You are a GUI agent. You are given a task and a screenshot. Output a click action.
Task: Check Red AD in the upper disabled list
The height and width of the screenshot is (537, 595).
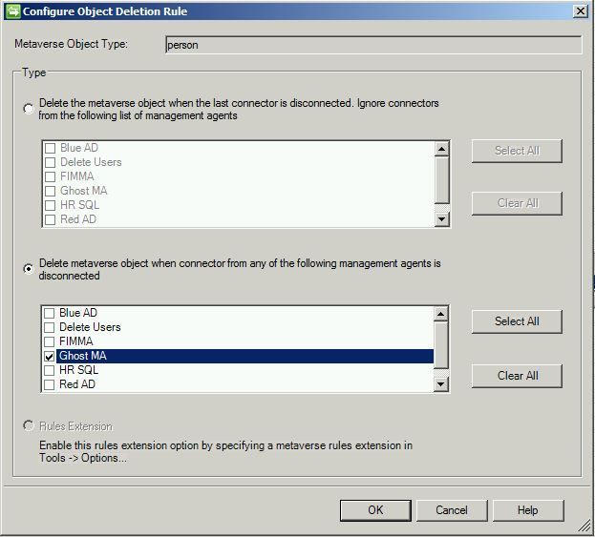coord(50,219)
